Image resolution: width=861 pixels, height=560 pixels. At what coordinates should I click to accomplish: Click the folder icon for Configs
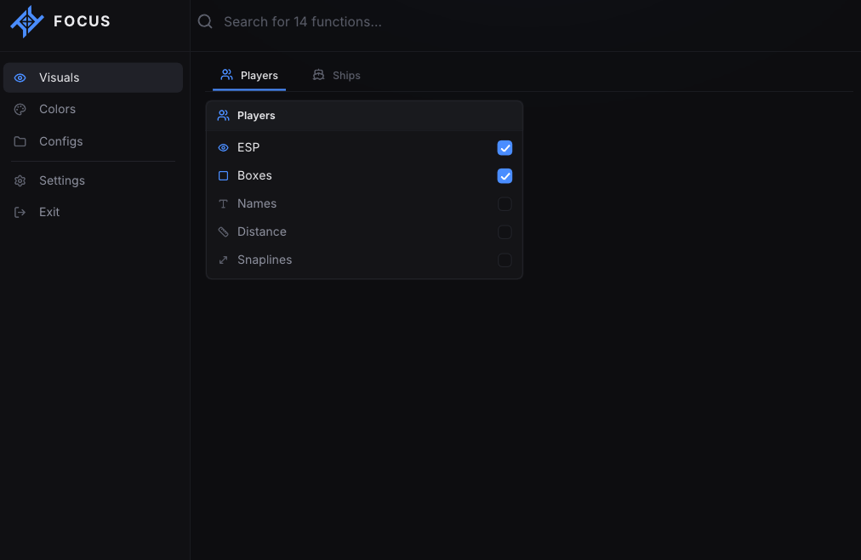pos(20,141)
